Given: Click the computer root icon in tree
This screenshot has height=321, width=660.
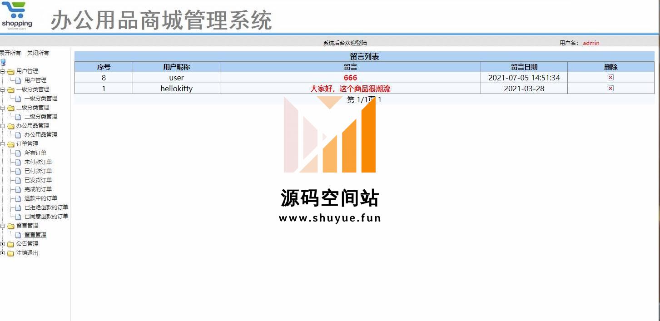Looking at the screenshot, I should [x=3, y=62].
